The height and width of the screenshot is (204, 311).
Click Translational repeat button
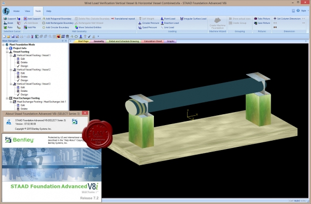(123, 19)
